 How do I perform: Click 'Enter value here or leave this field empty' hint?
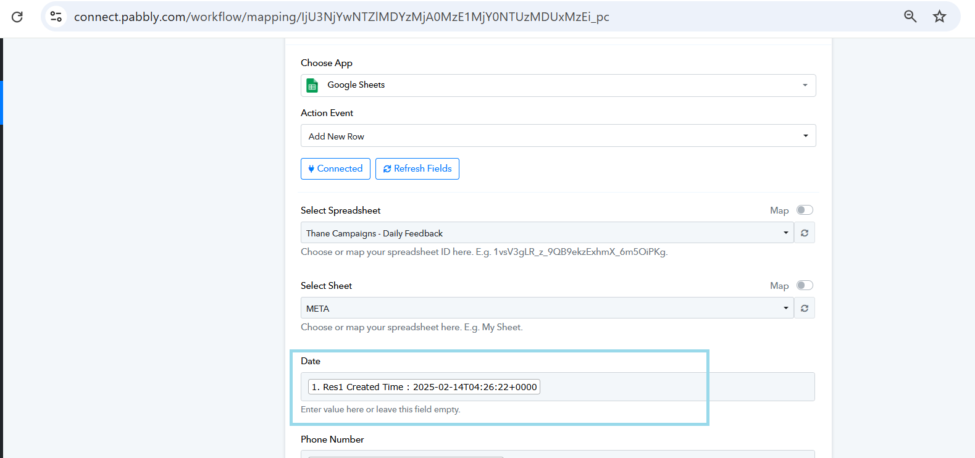(380, 409)
